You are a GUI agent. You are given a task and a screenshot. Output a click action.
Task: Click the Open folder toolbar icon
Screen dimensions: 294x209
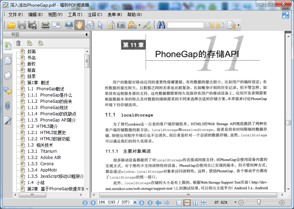pyautogui.click(x=11, y=25)
